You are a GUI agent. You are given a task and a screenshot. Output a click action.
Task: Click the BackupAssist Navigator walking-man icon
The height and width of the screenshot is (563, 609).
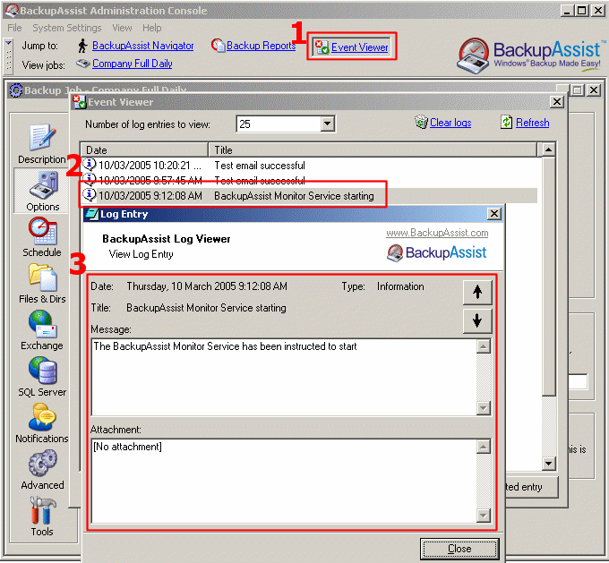[82, 46]
